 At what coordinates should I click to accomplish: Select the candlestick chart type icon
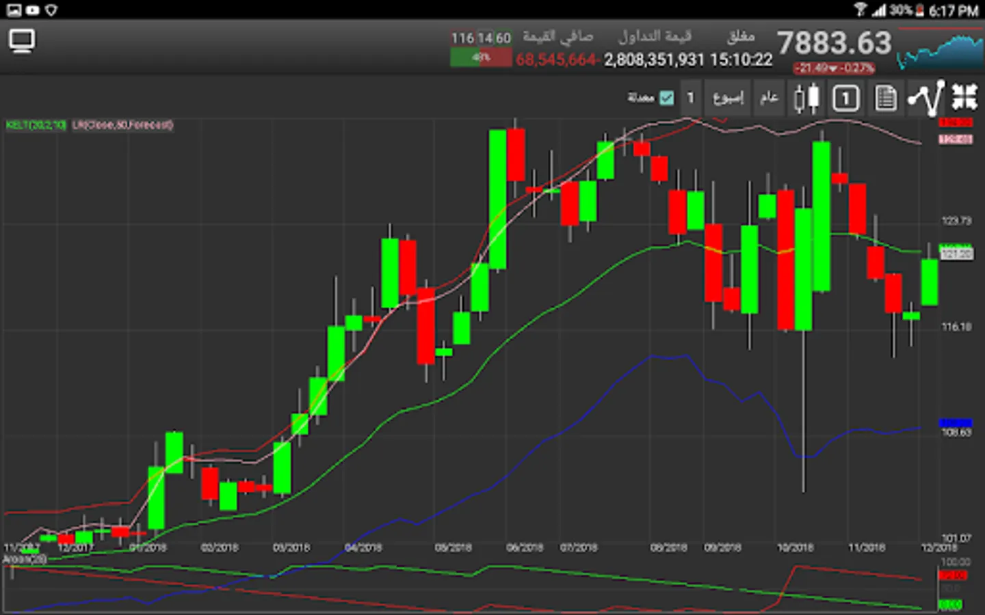pos(806,98)
